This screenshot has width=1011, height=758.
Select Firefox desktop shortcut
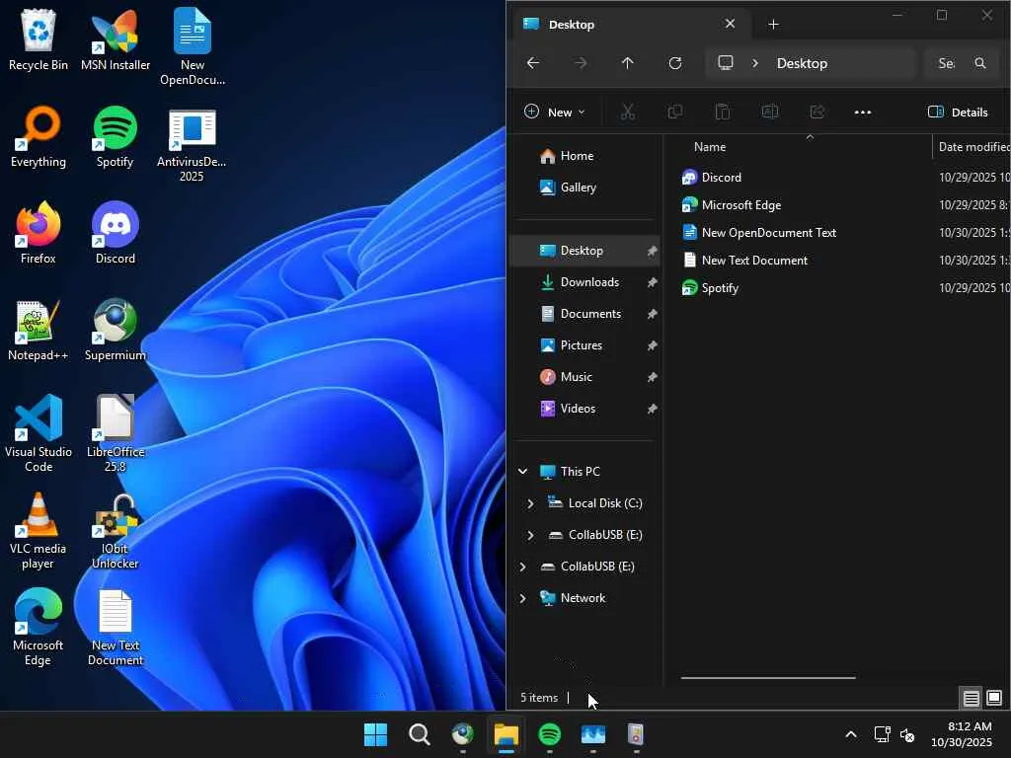(39, 233)
